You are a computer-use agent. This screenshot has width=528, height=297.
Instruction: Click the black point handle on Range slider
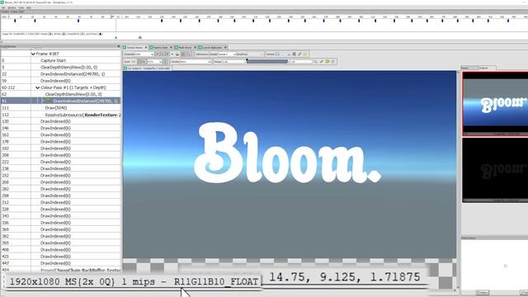click(x=247, y=59)
